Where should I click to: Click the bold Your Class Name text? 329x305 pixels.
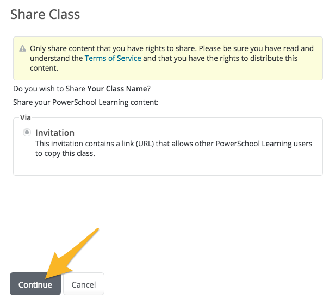(117, 89)
